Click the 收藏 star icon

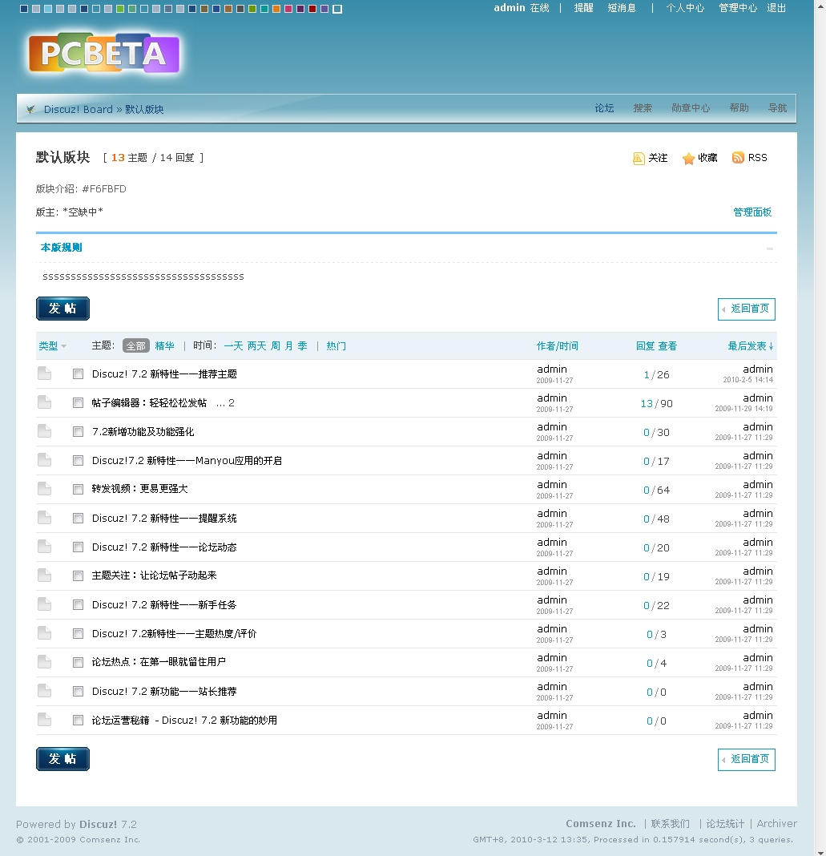[688, 159]
